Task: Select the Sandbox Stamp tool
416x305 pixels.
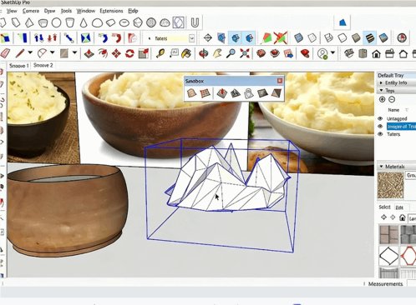Action: click(236, 93)
